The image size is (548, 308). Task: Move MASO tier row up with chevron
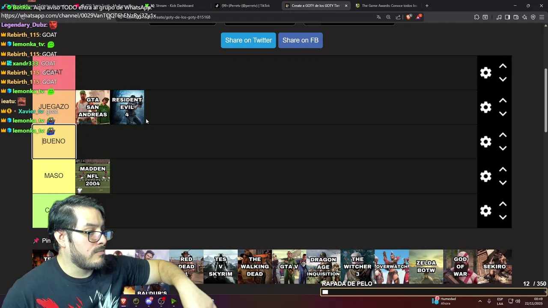pos(503,170)
